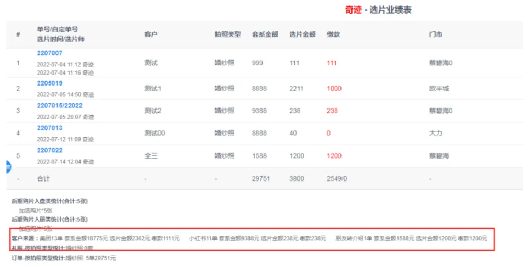Click the blue floating icon on left edge
The image size is (523, 266).
point(8,167)
